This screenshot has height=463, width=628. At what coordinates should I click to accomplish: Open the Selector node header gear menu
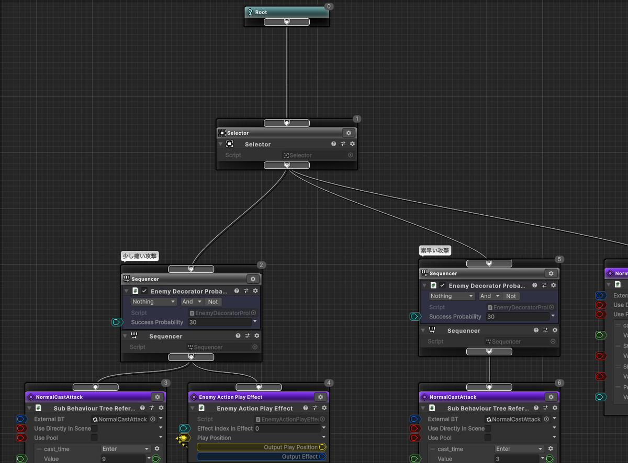[x=349, y=133]
